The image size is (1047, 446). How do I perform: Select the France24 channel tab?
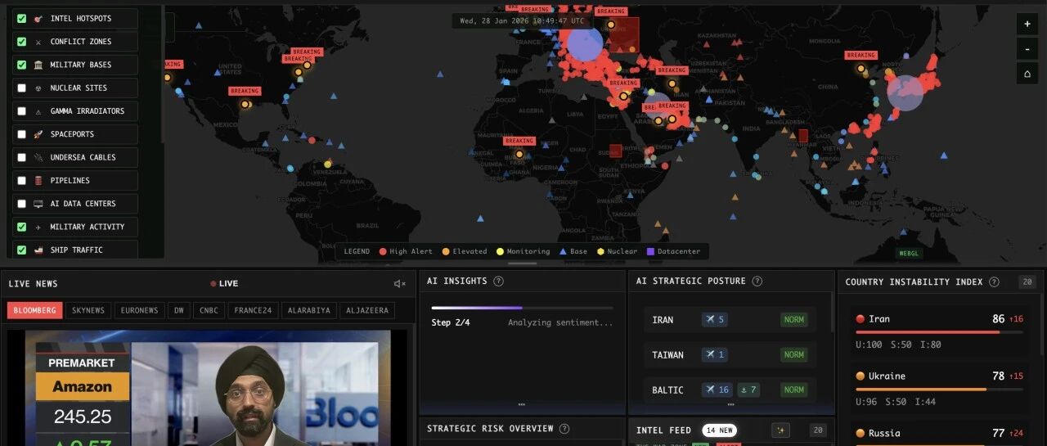click(x=252, y=311)
